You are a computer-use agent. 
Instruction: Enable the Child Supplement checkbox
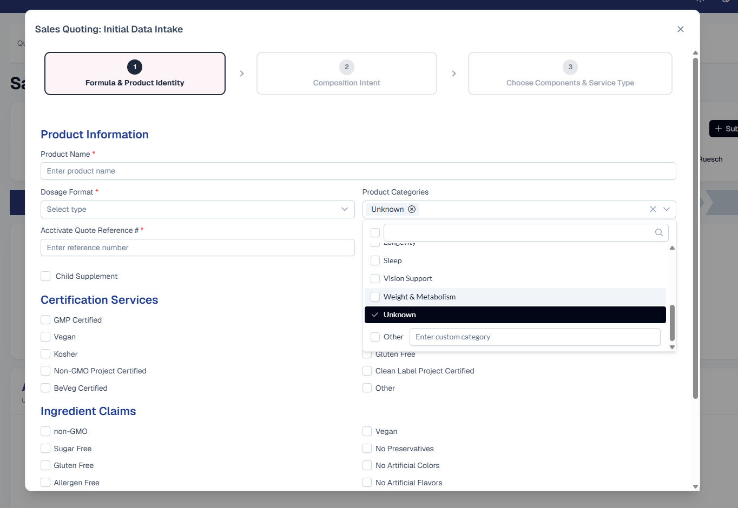45,276
